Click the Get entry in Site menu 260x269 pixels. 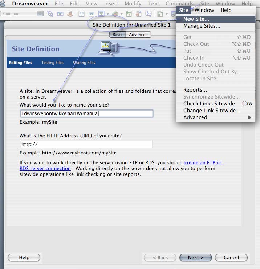(216, 37)
